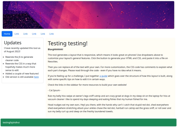Click 'Added a couple of new features!' bullet

(22, 74)
